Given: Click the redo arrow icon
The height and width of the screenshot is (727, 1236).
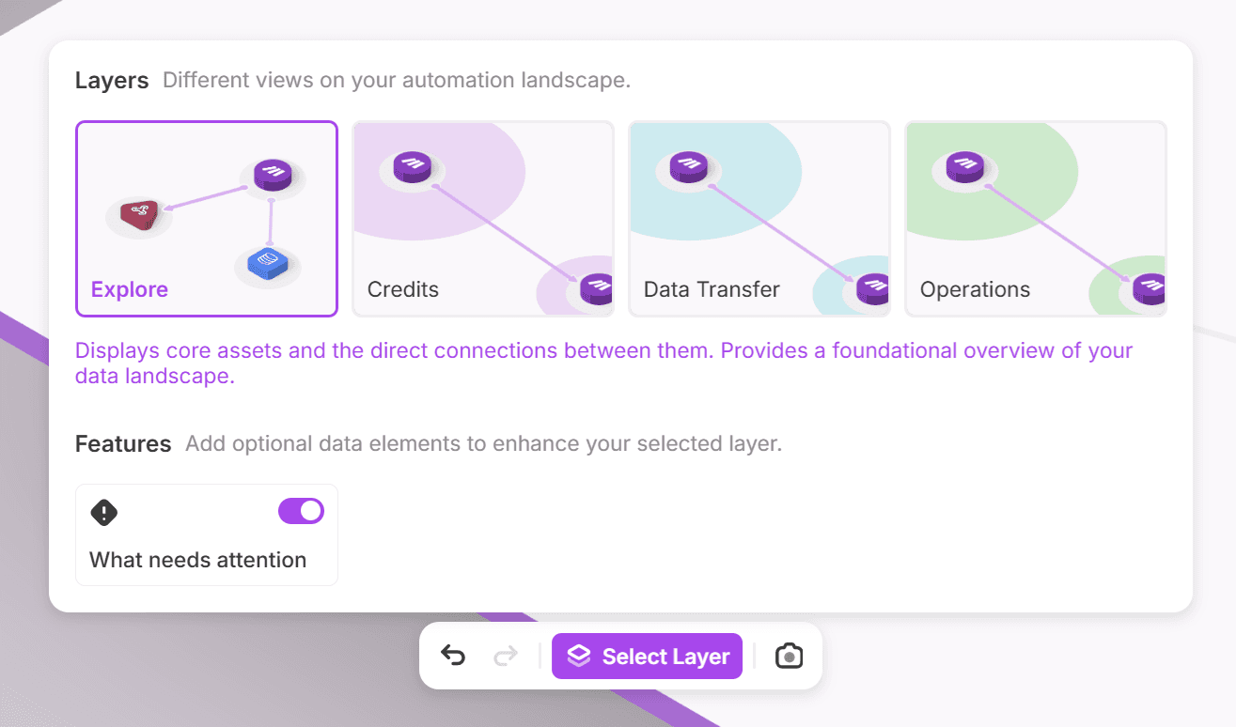Looking at the screenshot, I should coord(505,655).
